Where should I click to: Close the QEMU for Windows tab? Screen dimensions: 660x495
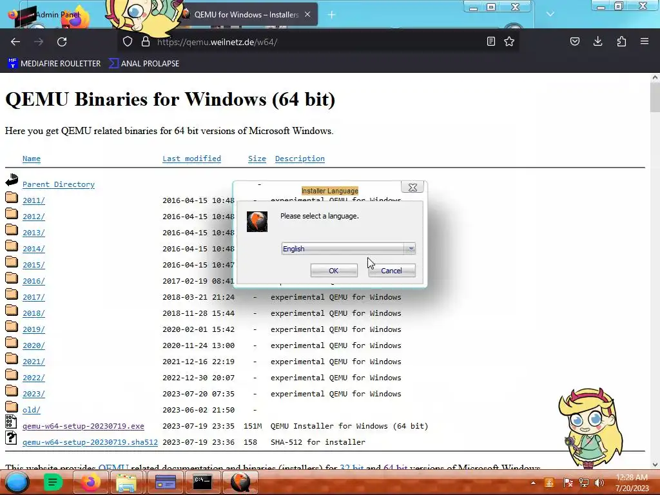tap(307, 14)
